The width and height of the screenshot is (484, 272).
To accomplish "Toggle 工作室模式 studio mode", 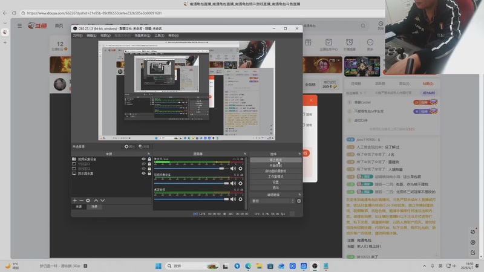I will point(276,176).
